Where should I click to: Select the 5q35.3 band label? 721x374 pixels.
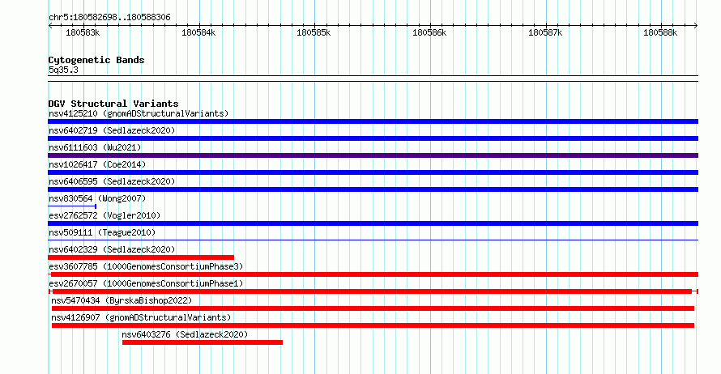coord(63,70)
